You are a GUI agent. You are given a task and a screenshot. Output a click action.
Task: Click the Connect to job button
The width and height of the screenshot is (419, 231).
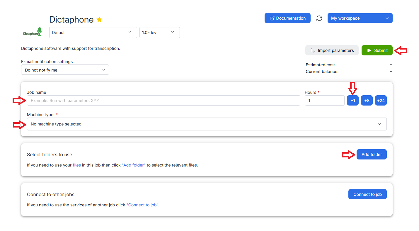click(x=367, y=194)
